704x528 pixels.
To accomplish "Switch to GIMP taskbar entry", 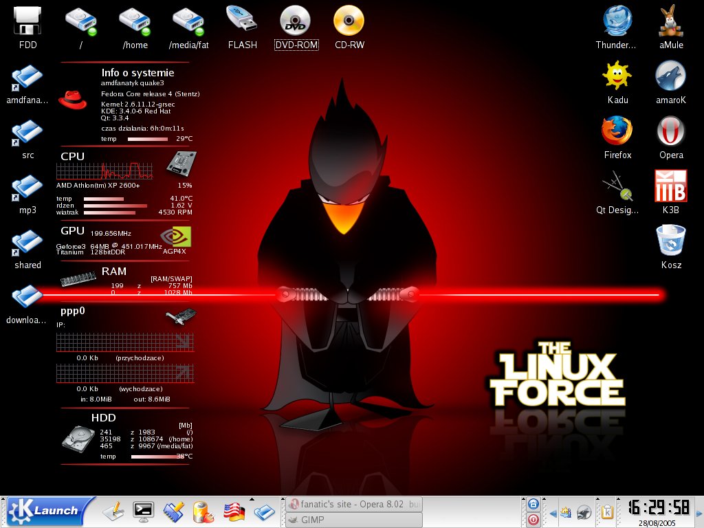I will pos(353,520).
